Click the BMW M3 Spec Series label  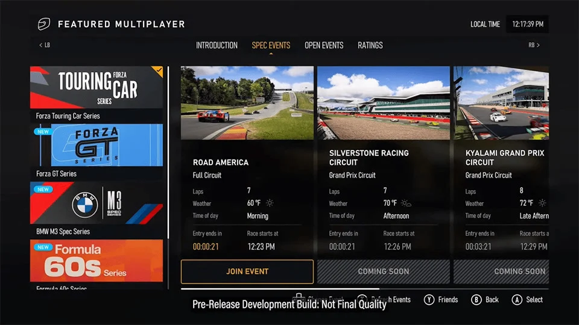(x=63, y=232)
